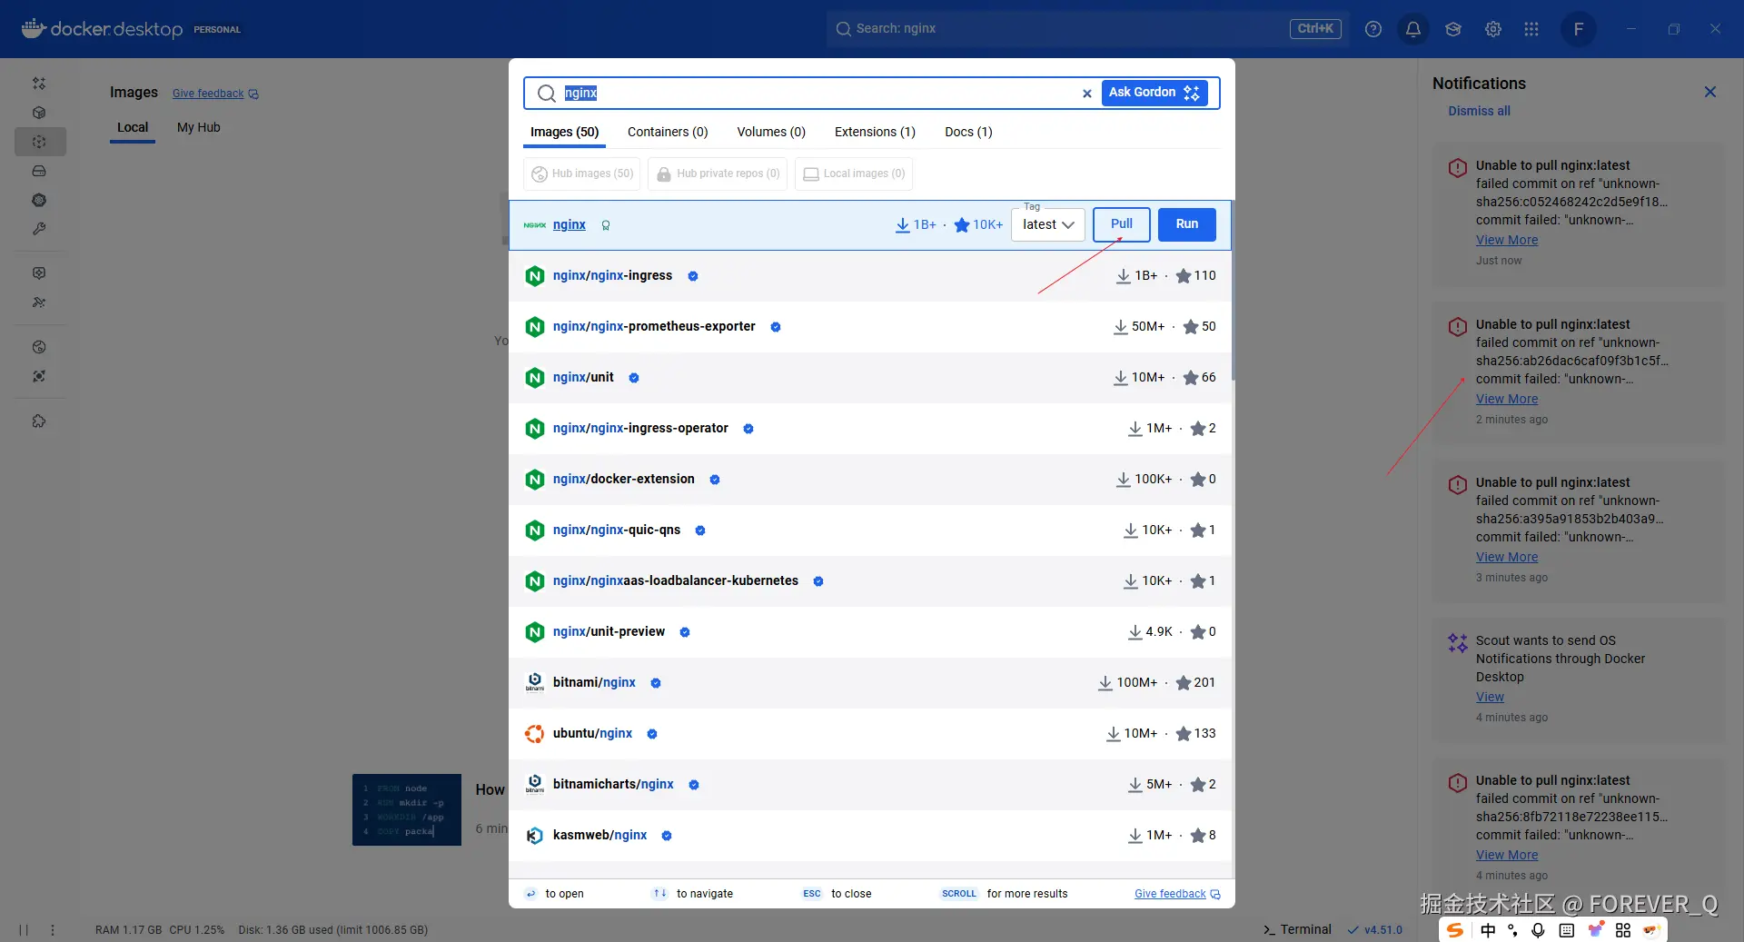Open the Dockerfile code thumbnail on the Images page

tap(407, 809)
